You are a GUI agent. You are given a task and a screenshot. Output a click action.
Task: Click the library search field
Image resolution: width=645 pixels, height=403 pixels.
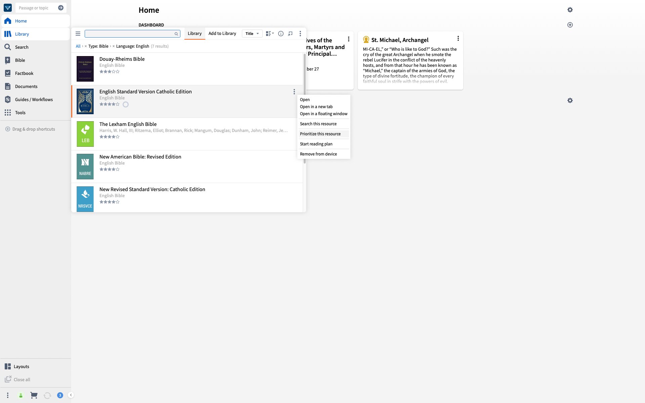[x=132, y=34]
